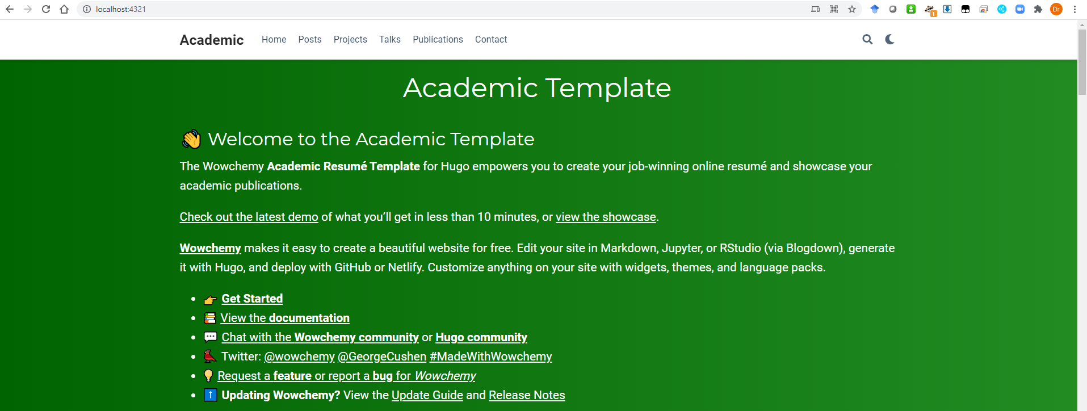Open the gray circle extension icon
Viewport: 1087px width, 411px height.
(893, 9)
